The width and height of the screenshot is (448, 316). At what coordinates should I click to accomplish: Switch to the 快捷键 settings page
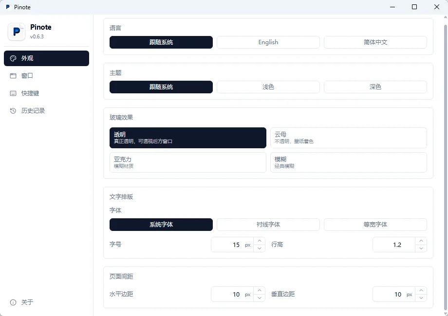(x=46, y=93)
